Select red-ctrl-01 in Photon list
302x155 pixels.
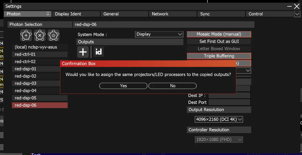click(40, 54)
